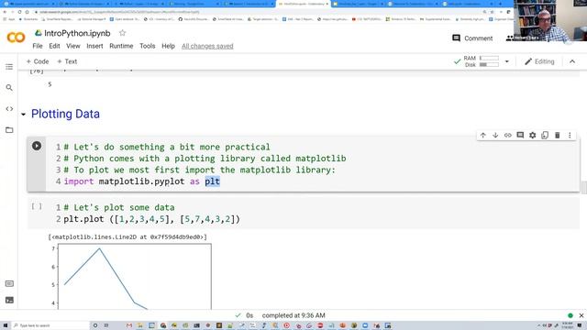Open cell editor settings gear

click(532, 135)
